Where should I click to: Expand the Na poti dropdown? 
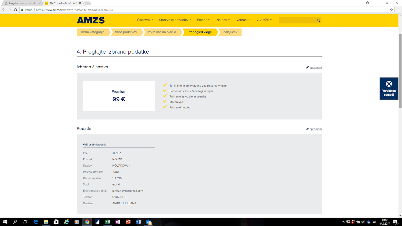(223, 20)
